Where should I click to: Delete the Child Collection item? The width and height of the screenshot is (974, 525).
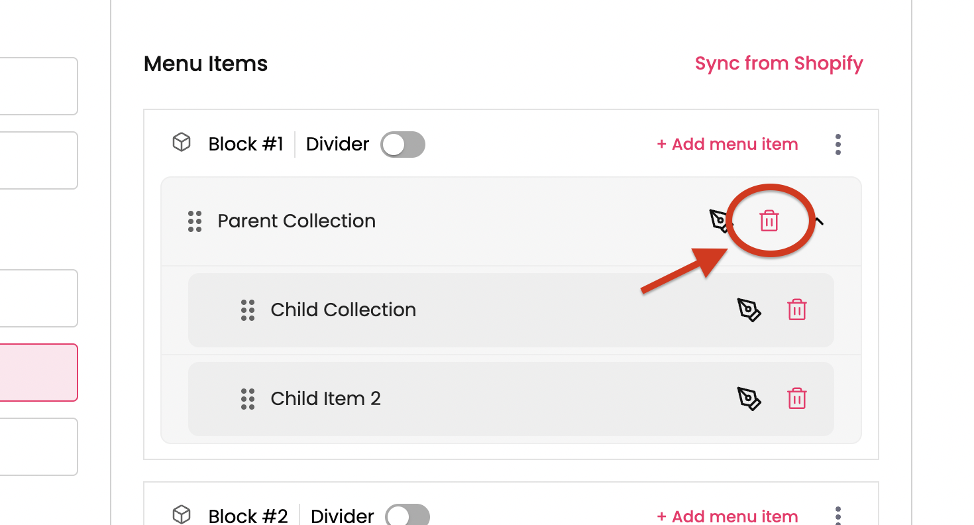[x=796, y=310]
